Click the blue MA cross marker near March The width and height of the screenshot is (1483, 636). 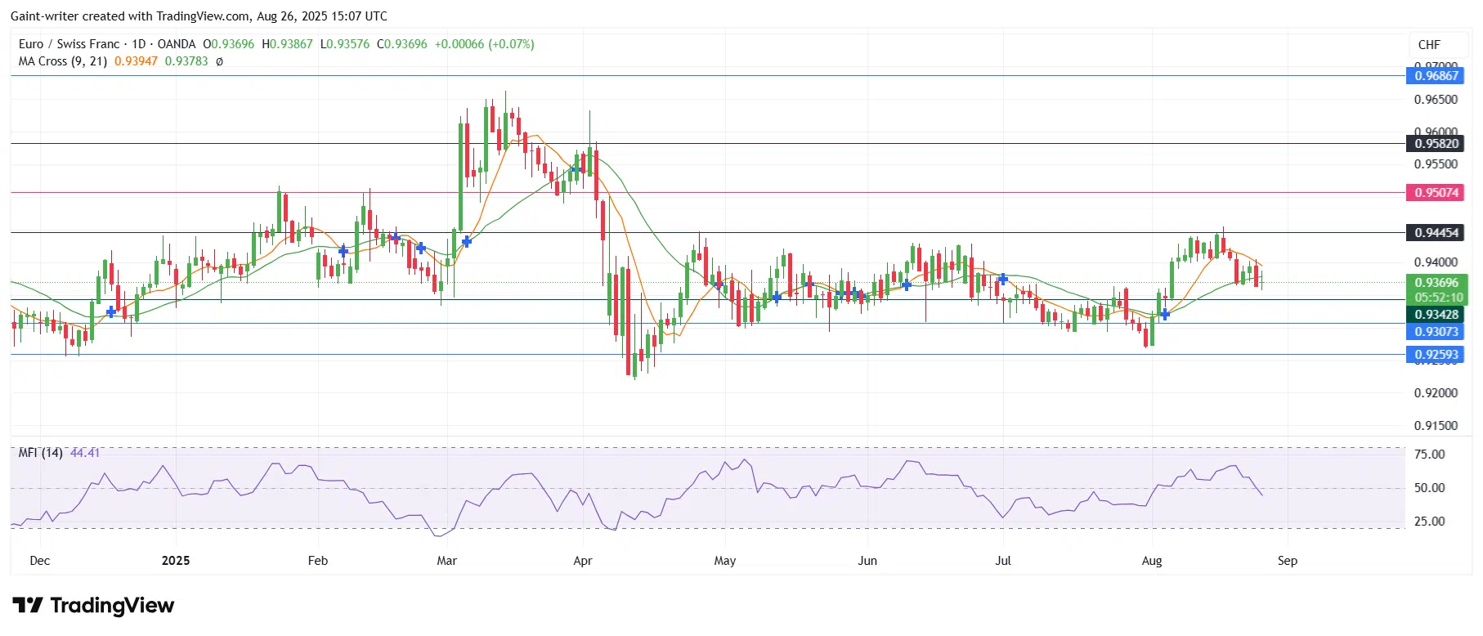point(467,241)
